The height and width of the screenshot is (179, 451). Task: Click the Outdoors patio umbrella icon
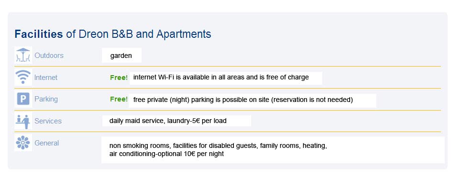pos(23,55)
